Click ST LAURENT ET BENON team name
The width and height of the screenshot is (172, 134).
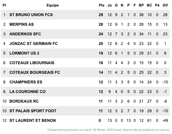pyautogui.click(x=33, y=120)
